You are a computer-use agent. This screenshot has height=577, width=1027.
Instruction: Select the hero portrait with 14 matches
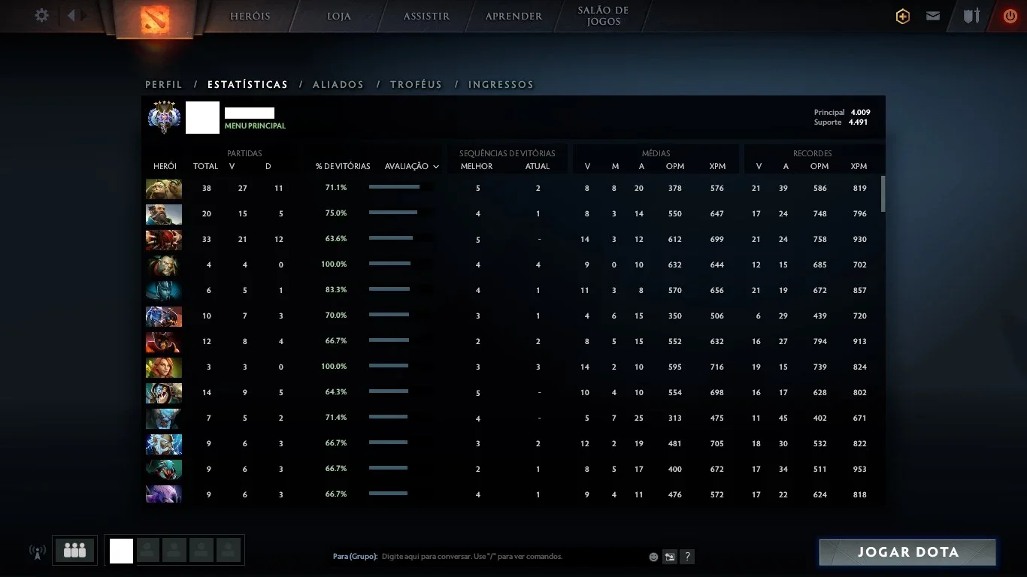tap(164, 393)
